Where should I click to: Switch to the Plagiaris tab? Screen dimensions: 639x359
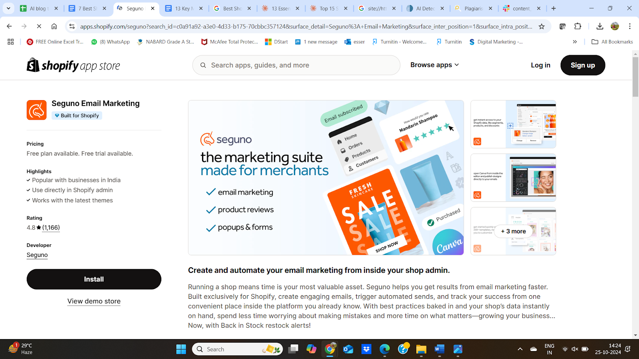[x=474, y=8]
